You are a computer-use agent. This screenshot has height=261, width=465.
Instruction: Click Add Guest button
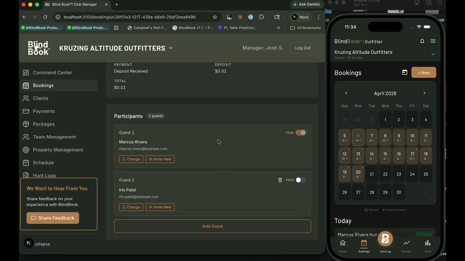pos(213,226)
